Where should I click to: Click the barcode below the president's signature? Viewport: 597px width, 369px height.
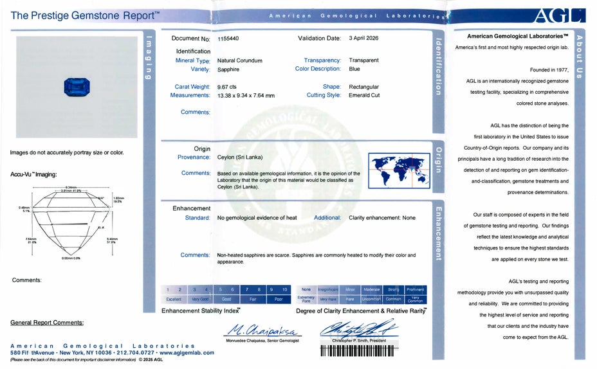click(360, 351)
